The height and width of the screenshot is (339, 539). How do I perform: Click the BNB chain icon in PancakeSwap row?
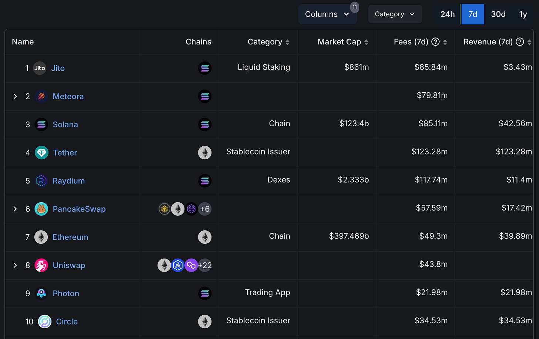pyautogui.click(x=164, y=209)
